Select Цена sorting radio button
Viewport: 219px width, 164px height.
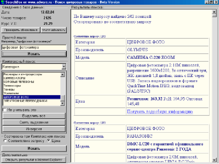(49, 141)
